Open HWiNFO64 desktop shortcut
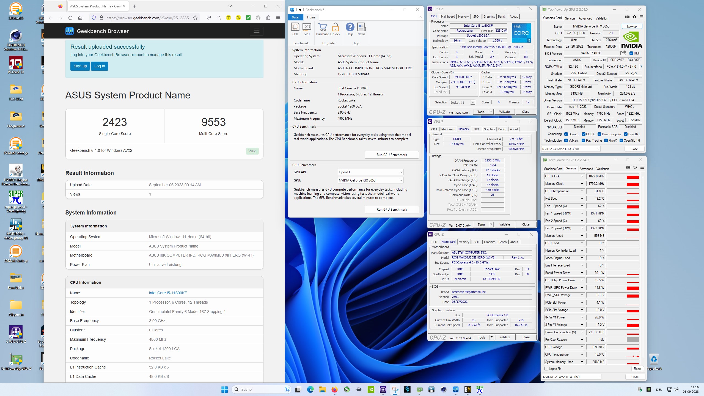Viewport: 704px width, 396px height. point(16,229)
